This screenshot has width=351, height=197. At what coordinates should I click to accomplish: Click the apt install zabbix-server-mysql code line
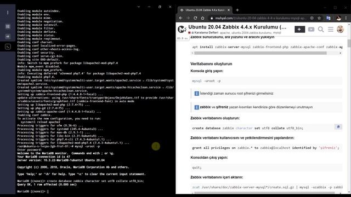pos(267,47)
